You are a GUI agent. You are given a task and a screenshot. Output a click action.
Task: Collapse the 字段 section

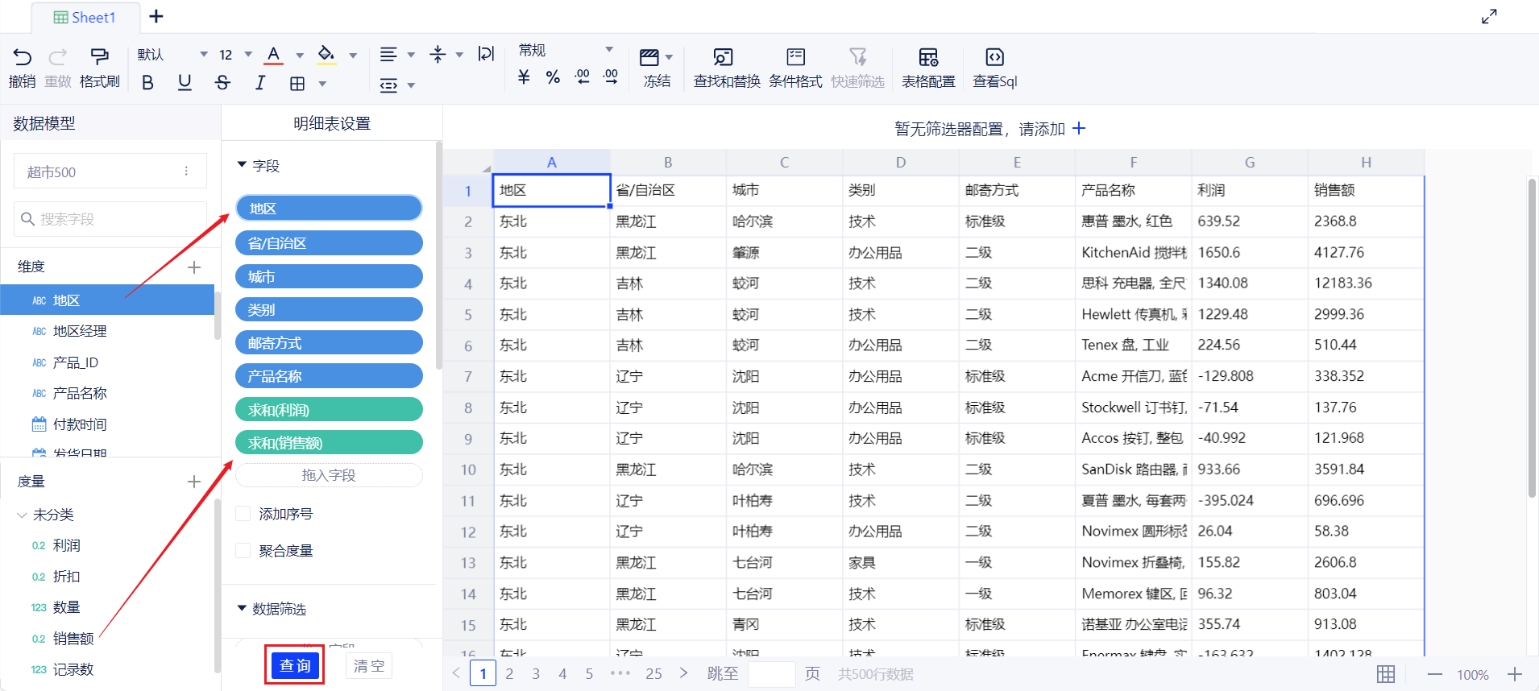coord(242,165)
